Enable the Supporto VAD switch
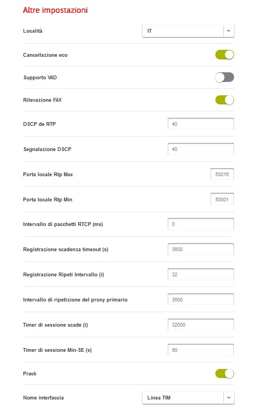The width and height of the screenshot is (263, 415). pyautogui.click(x=224, y=77)
